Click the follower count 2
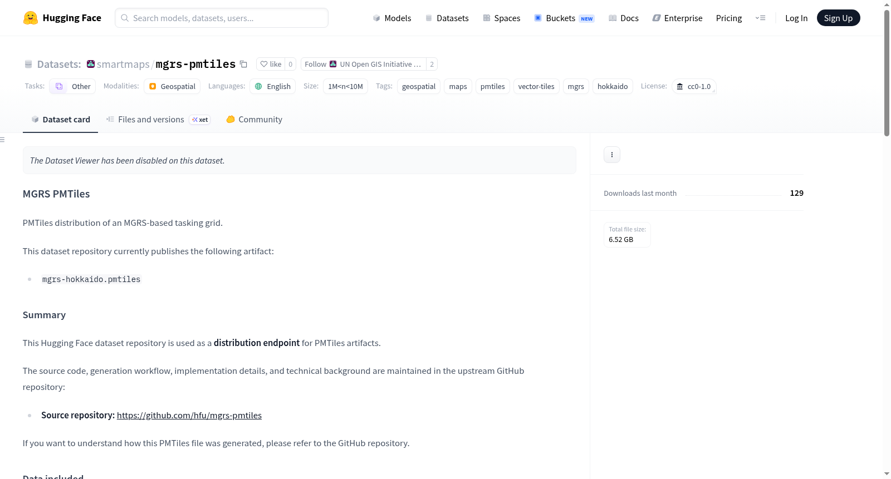Screen dimensions: 891x479 click(432, 64)
